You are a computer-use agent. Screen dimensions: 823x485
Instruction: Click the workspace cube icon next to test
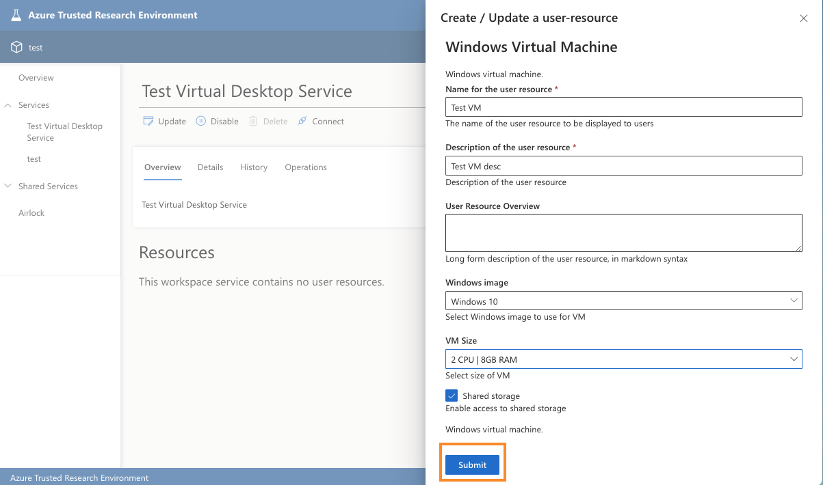15,47
